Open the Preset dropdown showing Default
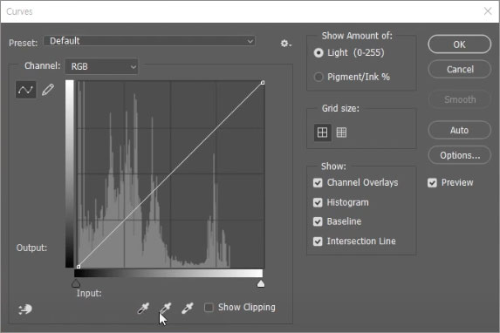This screenshot has width=500, height=333. (149, 41)
